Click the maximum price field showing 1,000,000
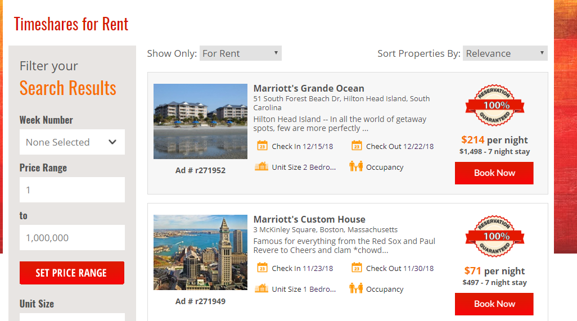 tap(72, 238)
